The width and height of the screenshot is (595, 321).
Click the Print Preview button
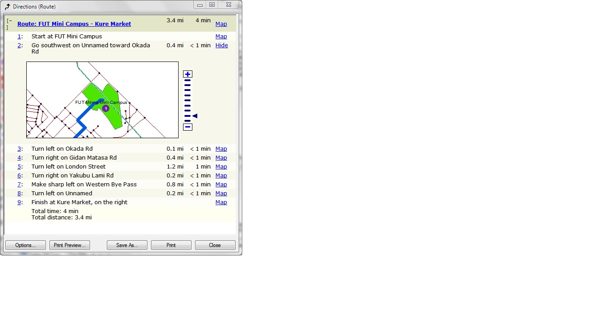pyautogui.click(x=69, y=245)
